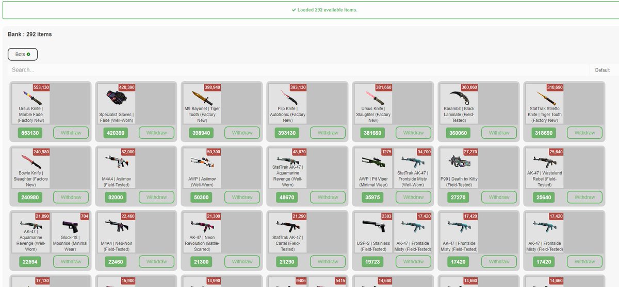This screenshot has height=287, width=619.
Task: Click the red 2303 price tag
Action: pyautogui.click(x=386, y=216)
